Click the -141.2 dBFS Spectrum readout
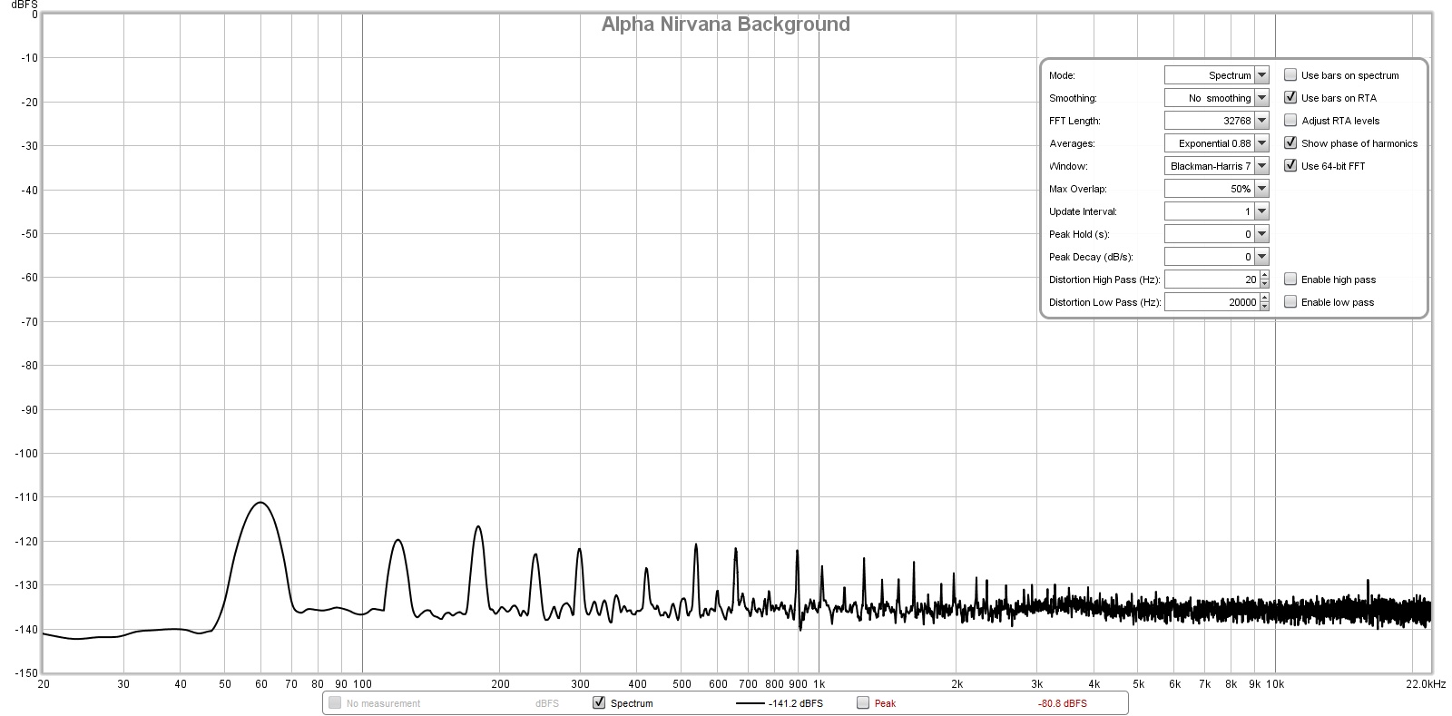The width and height of the screenshot is (1452, 716). click(x=796, y=703)
